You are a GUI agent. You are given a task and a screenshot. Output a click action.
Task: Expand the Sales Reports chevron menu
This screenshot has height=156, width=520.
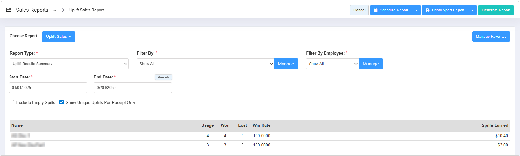pos(55,10)
